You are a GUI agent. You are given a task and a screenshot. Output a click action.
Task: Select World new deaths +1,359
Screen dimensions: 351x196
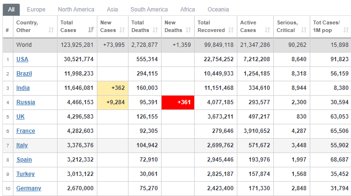tap(182, 45)
